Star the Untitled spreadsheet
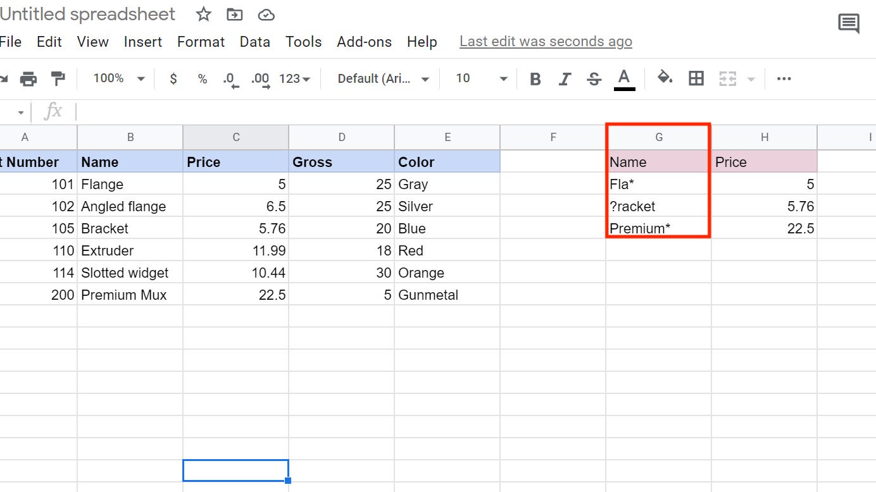The image size is (876, 492). (x=203, y=14)
